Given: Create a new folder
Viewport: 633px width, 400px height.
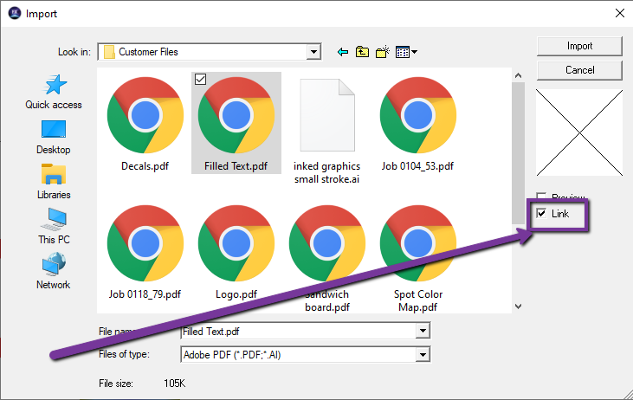Looking at the screenshot, I should pos(382,52).
